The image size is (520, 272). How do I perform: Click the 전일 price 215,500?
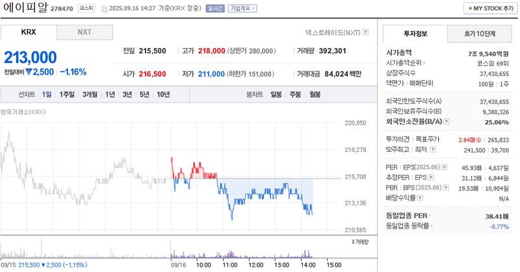pyautogui.click(x=152, y=51)
